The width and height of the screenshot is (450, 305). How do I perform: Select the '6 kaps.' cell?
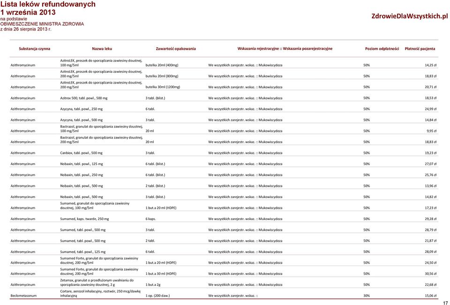[x=150, y=219]
